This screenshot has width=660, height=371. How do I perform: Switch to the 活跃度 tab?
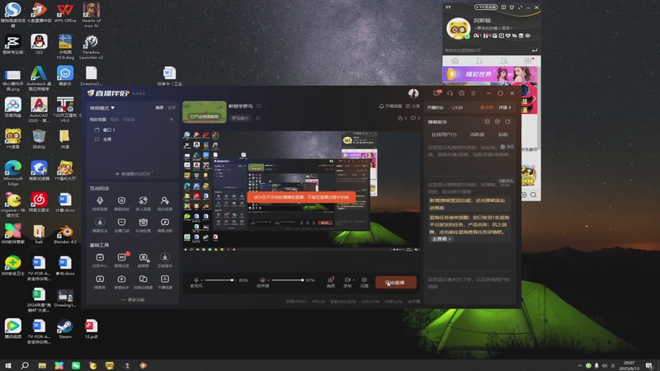477,134
